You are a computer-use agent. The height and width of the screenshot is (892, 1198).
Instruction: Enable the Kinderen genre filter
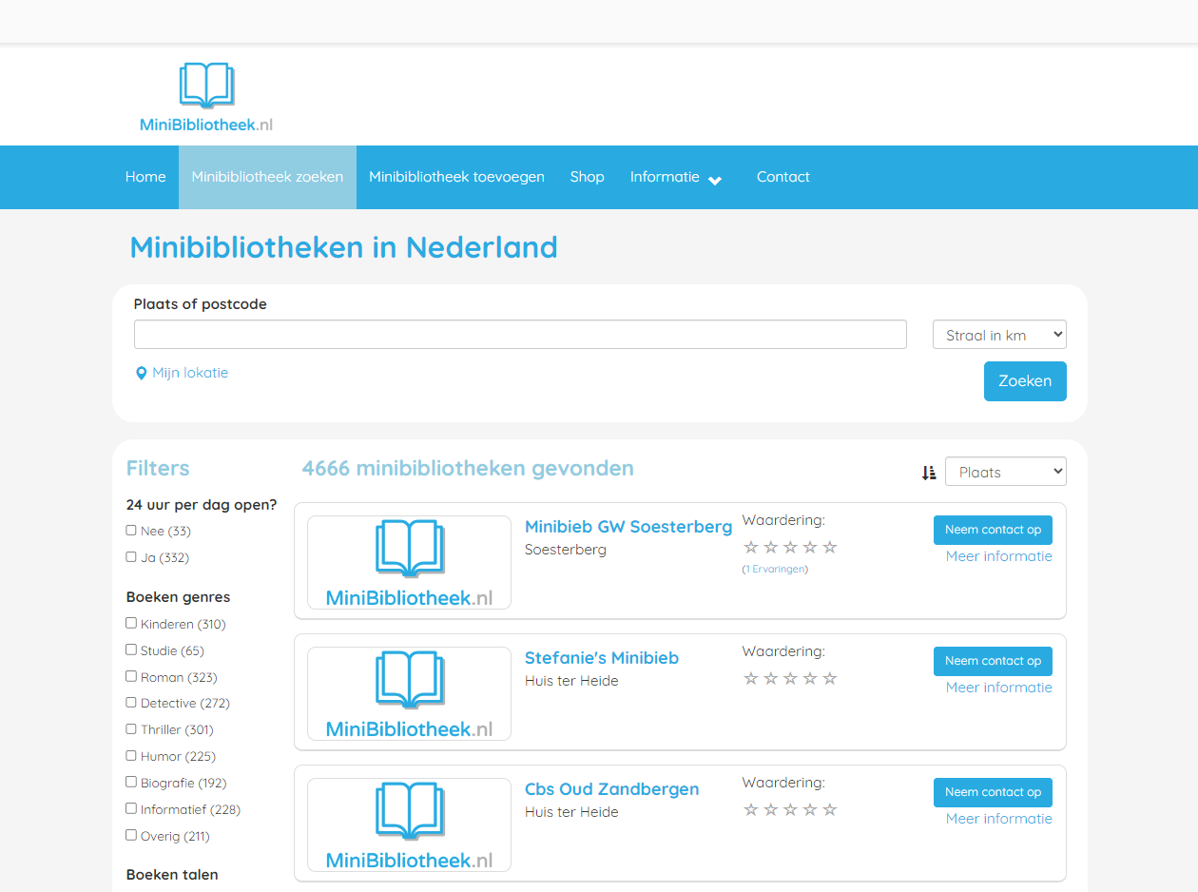tap(131, 624)
